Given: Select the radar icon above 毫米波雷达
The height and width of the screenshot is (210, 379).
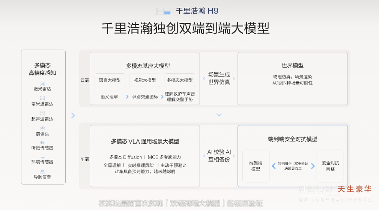Looking at the screenshot, I should pyautogui.click(x=42, y=98).
